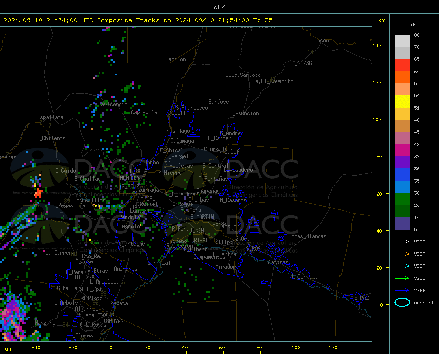Click the 'Zapata' map label
The width and height of the screenshot is (439, 354).
(120, 303)
